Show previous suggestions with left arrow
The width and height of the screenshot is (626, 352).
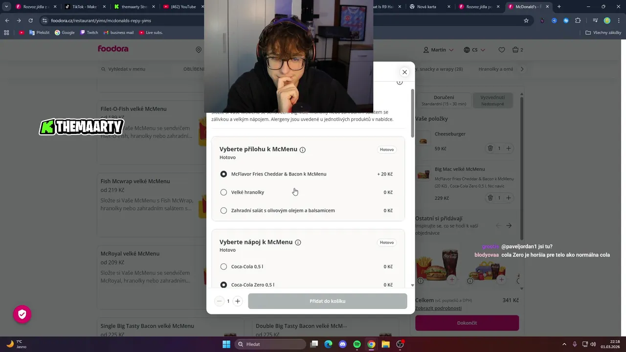click(498, 225)
